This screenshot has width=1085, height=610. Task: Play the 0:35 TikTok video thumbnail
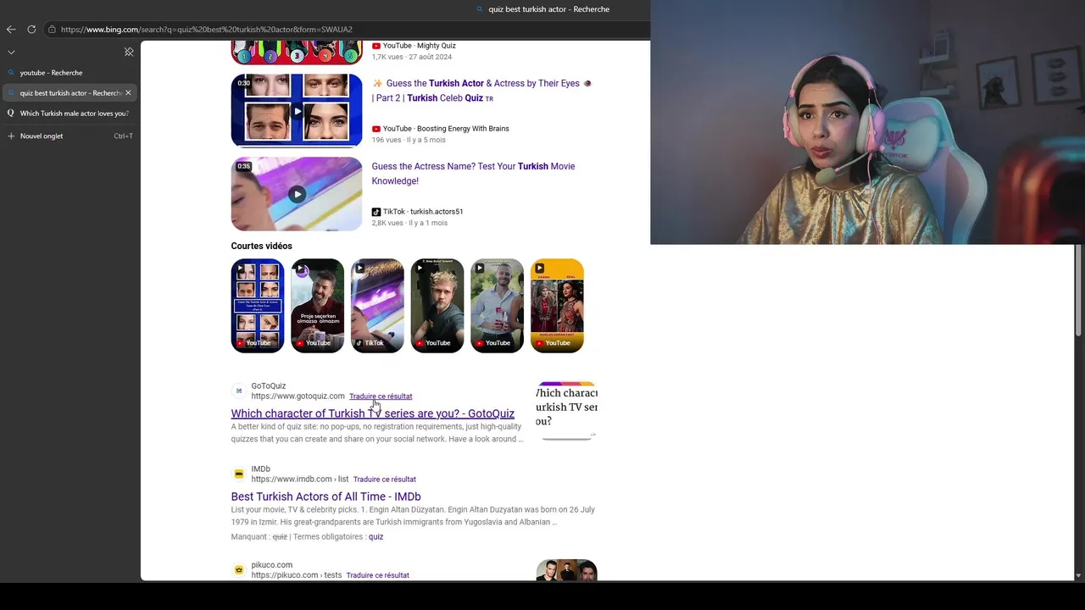pos(297,194)
